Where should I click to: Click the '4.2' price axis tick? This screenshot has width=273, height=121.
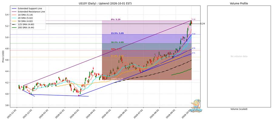(x=7, y=83)
